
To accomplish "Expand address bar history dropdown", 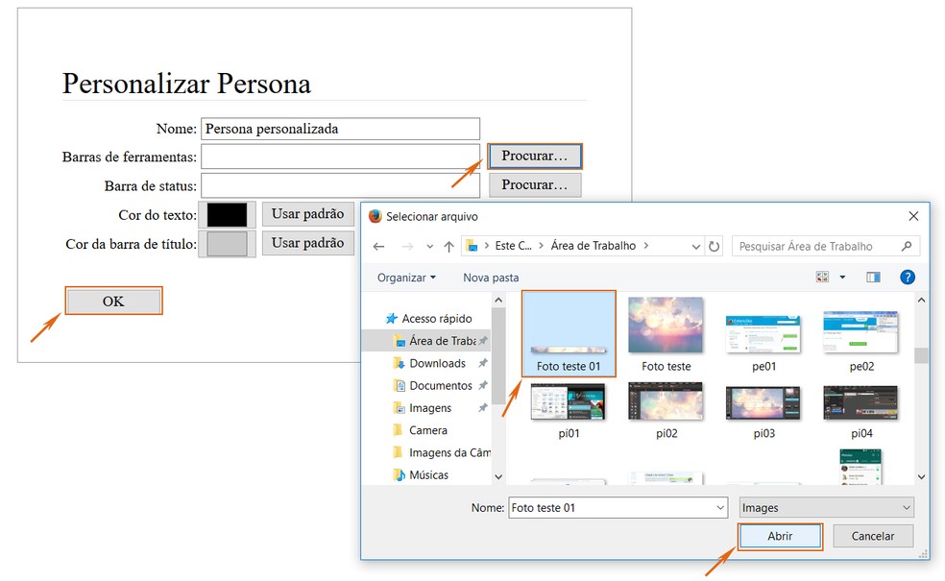I will 695,247.
